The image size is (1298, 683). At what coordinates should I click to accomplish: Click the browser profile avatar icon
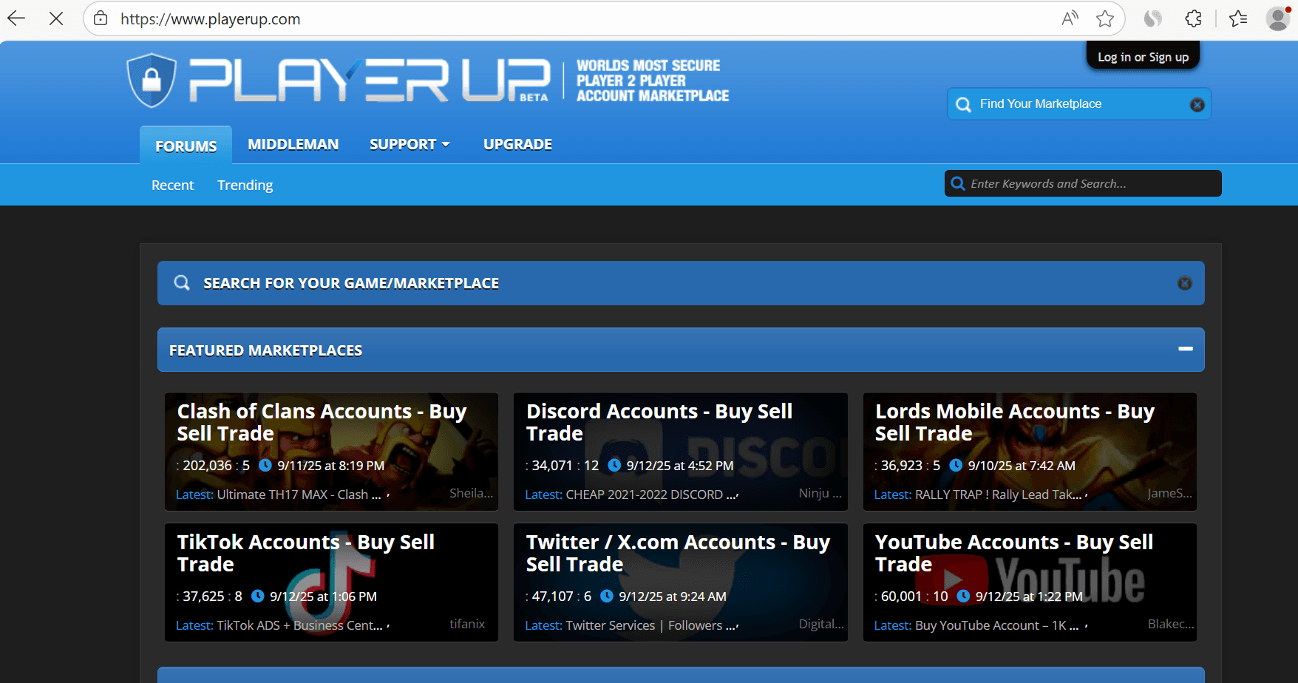(x=1277, y=18)
